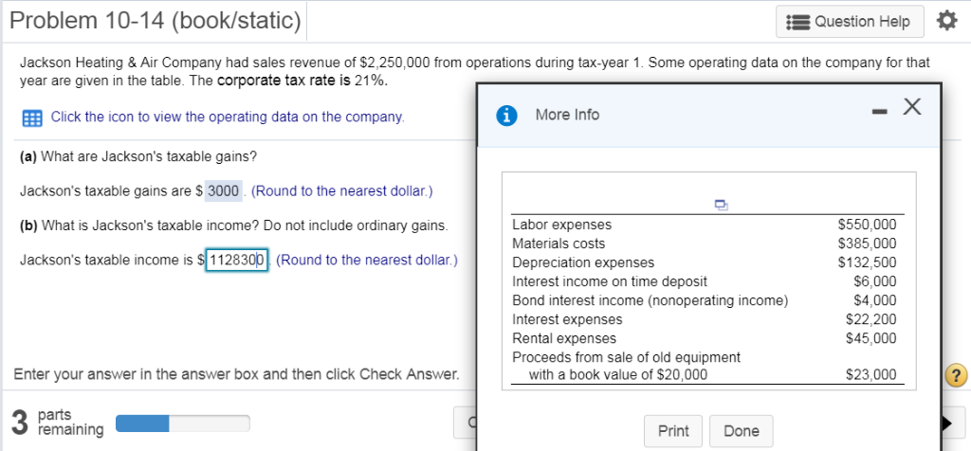Click the partially hidden button left of popup
Image resolution: width=971 pixels, height=451 pixels.
pos(465,424)
